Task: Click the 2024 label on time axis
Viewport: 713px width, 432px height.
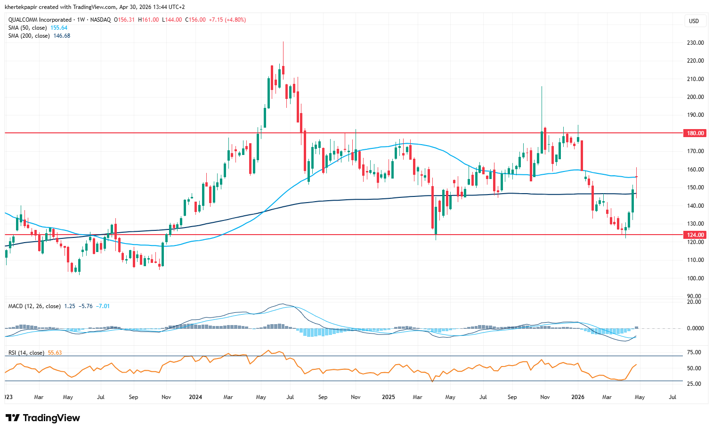Action: (x=195, y=397)
